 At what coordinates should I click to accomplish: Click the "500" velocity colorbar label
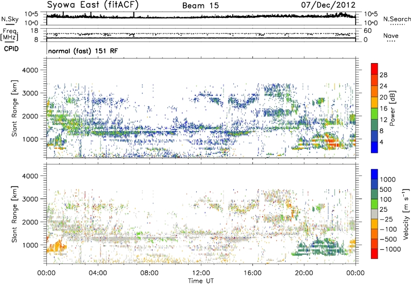[386, 189]
